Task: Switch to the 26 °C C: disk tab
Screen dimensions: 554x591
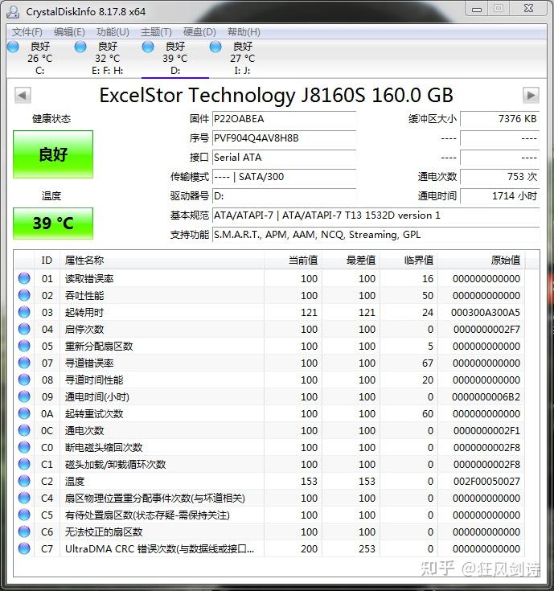Action: click(x=40, y=59)
